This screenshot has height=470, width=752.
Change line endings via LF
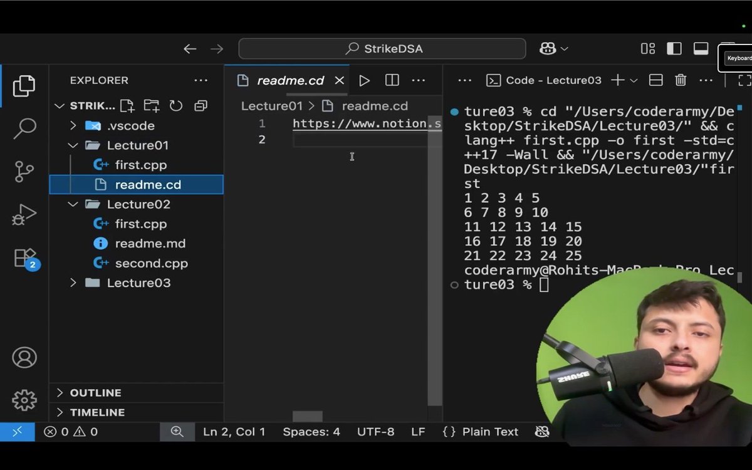(x=418, y=432)
